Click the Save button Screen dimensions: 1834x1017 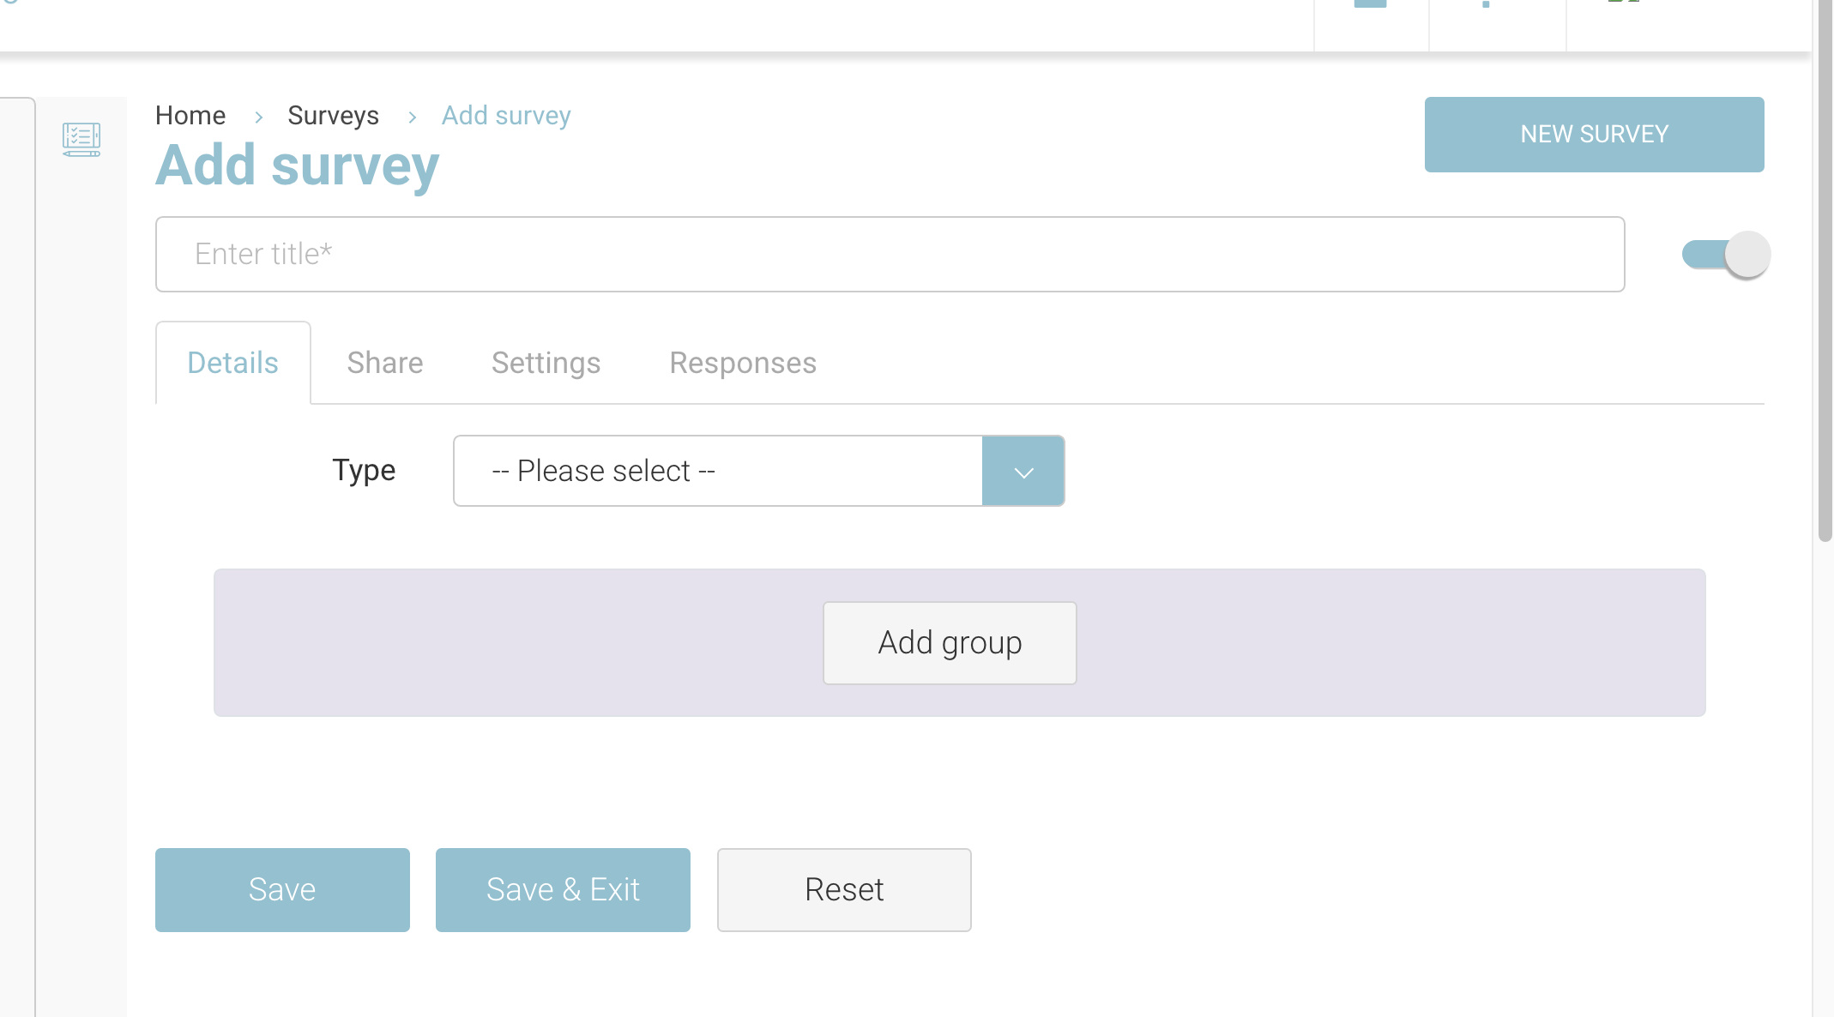click(282, 890)
